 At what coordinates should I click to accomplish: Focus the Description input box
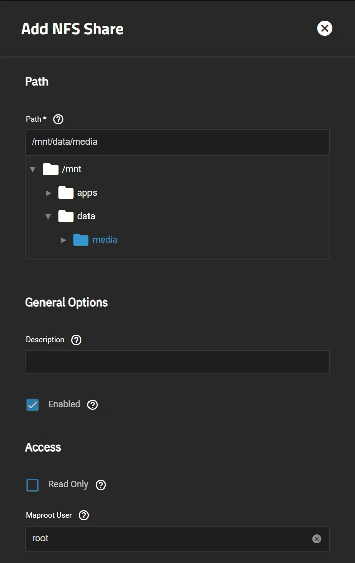[x=177, y=362]
